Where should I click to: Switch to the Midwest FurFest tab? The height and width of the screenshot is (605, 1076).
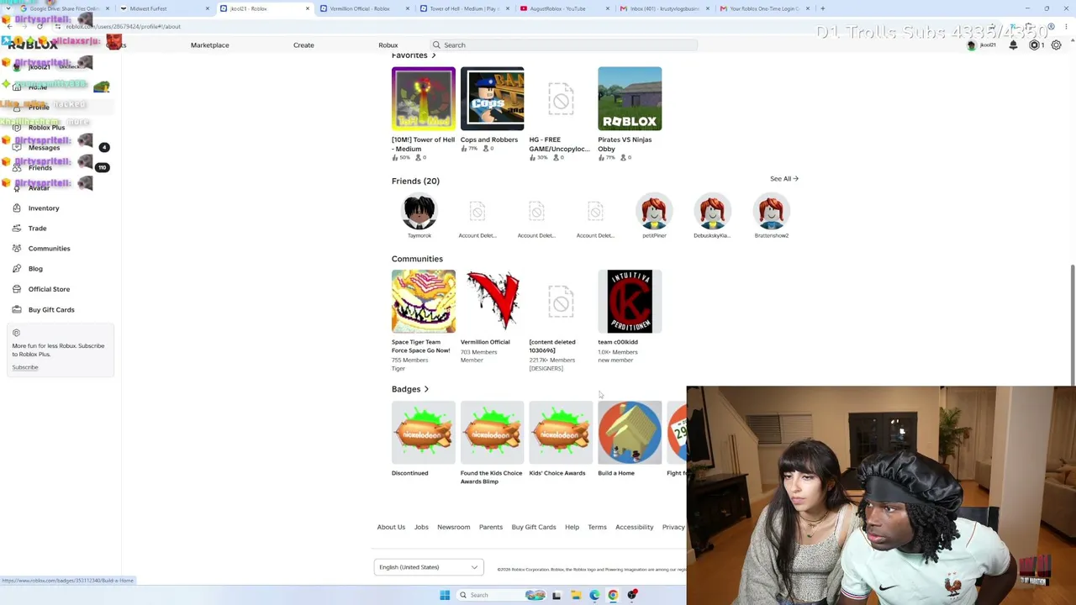pos(164,8)
